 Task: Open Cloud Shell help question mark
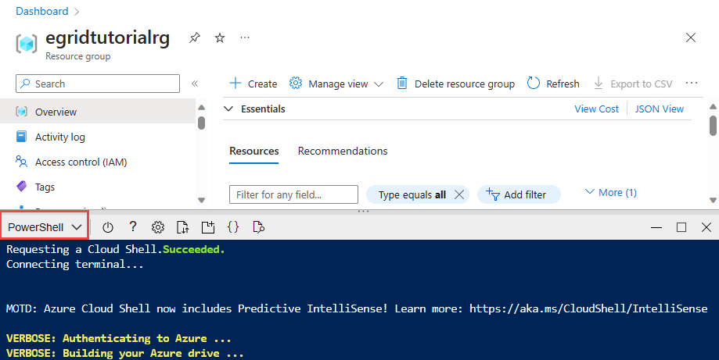click(x=133, y=226)
